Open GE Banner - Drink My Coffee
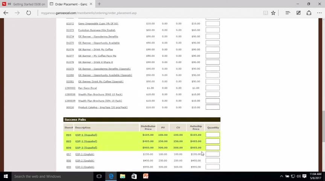 95,49
